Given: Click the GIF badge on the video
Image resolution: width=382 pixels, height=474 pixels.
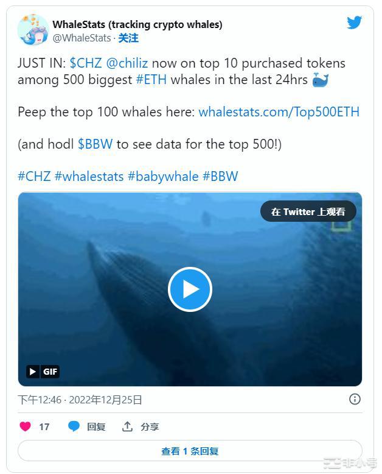Looking at the screenshot, I should 43,371.
